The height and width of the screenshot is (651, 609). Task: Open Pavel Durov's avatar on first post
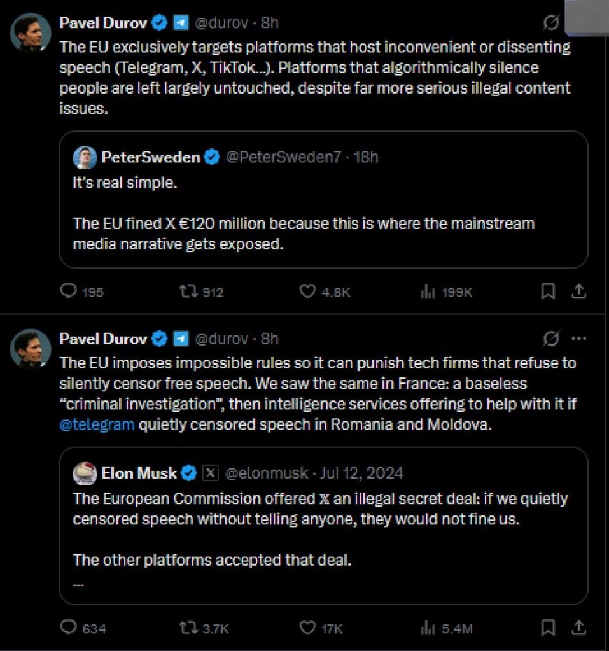pos(31,33)
